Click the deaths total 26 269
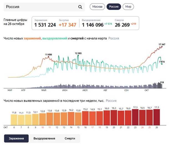172x145 pixels. point(122,25)
